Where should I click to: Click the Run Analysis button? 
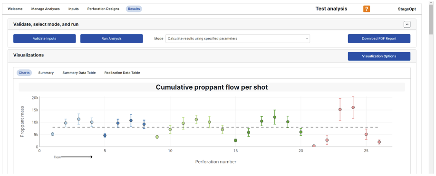(112, 38)
